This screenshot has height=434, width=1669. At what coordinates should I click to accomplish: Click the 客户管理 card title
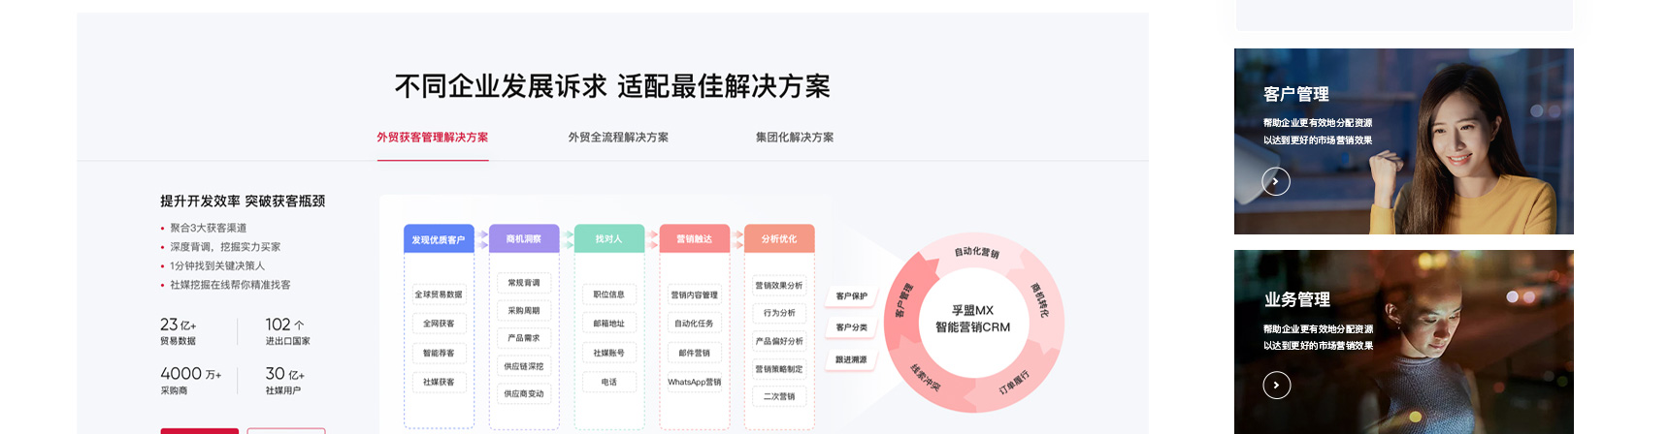coord(1296,94)
